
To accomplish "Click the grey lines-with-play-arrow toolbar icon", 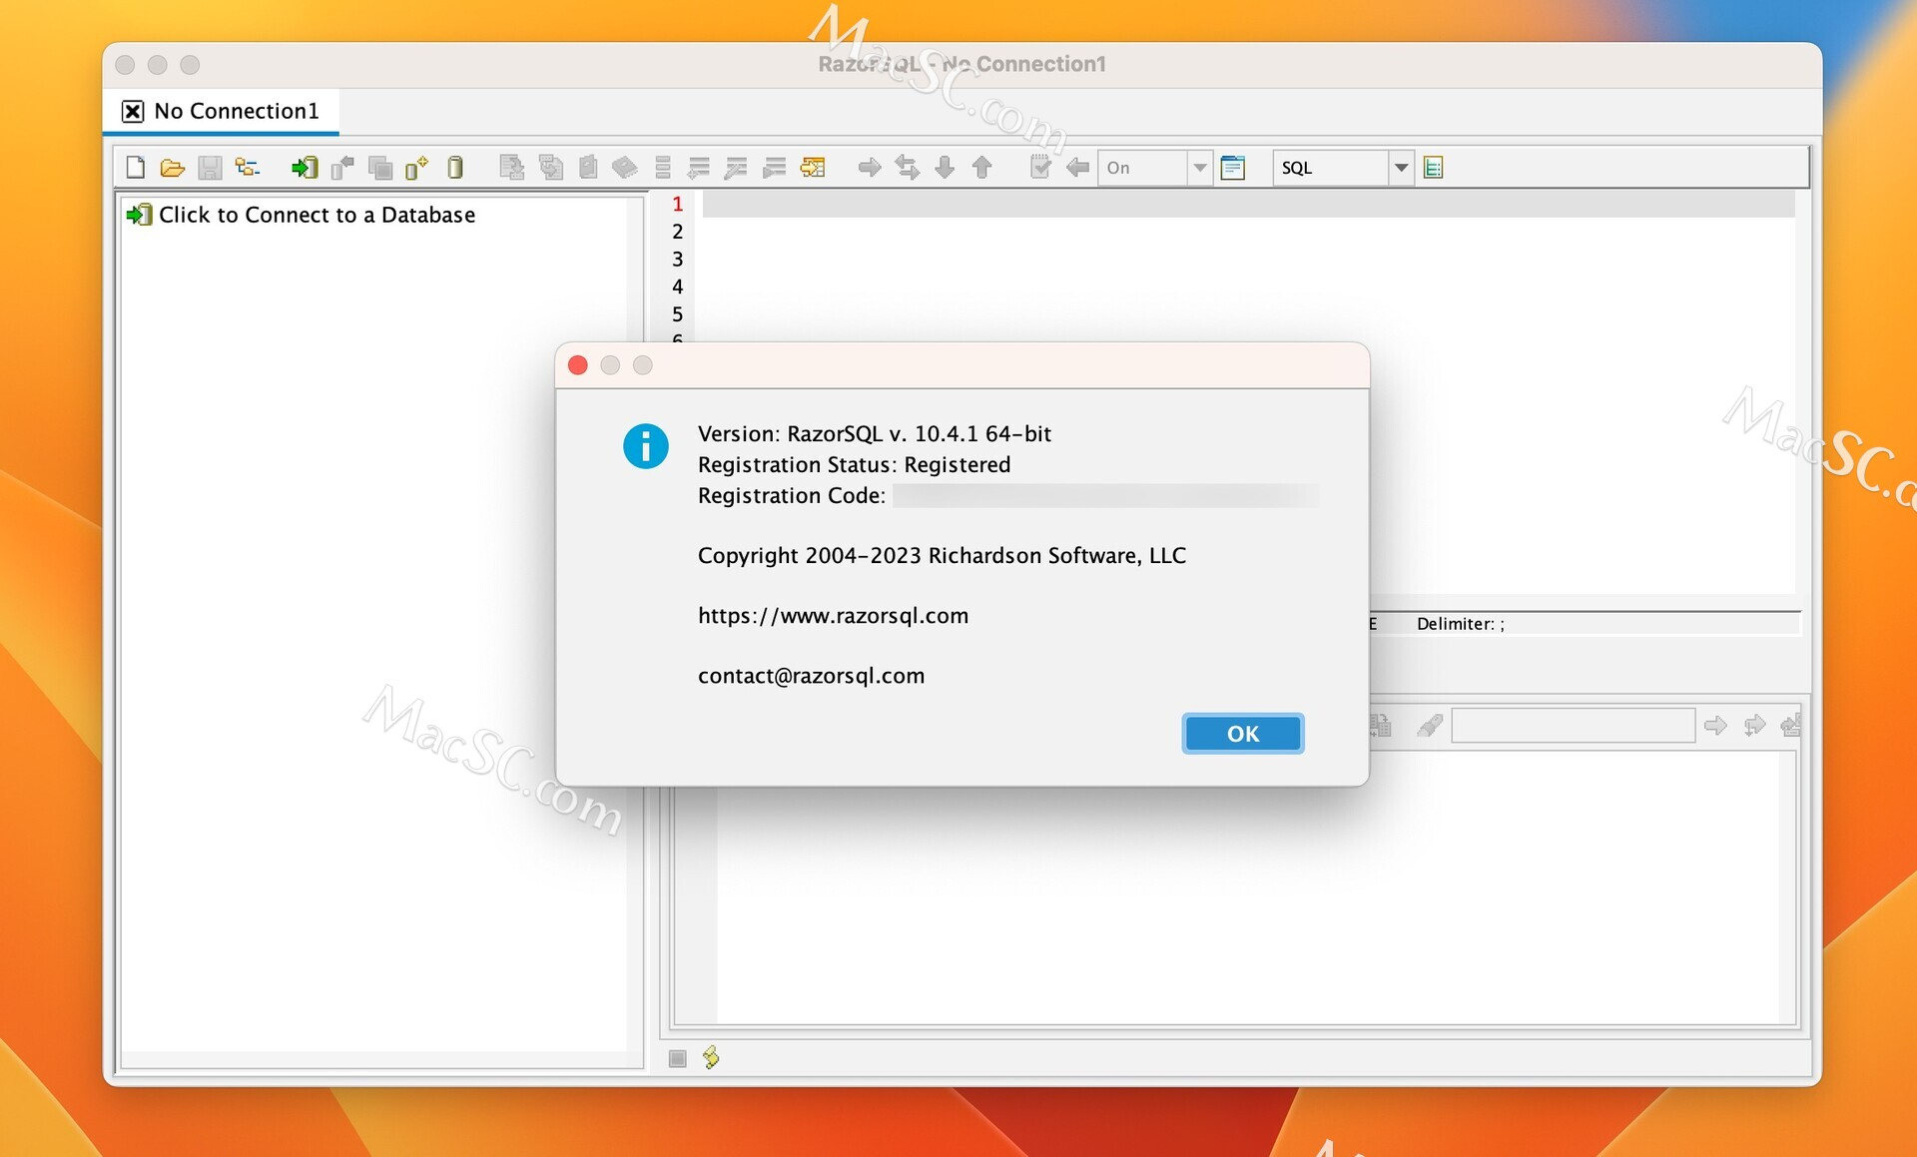I will (x=774, y=168).
